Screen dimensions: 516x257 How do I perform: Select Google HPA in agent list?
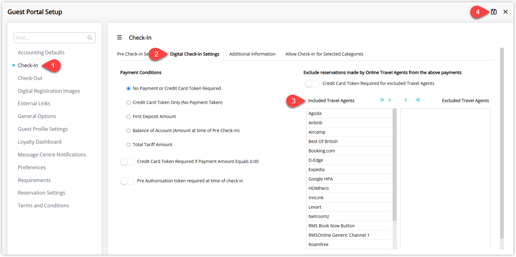(350, 179)
